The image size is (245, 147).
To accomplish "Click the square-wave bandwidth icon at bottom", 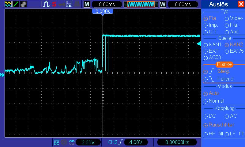I will click(x=72, y=142).
